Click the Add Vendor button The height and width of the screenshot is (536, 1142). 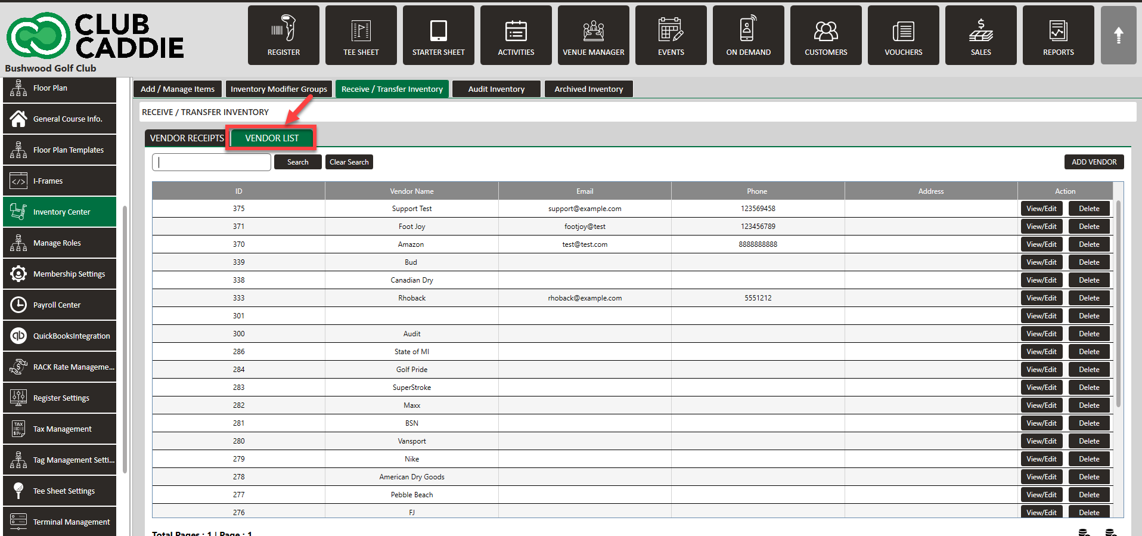point(1094,162)
